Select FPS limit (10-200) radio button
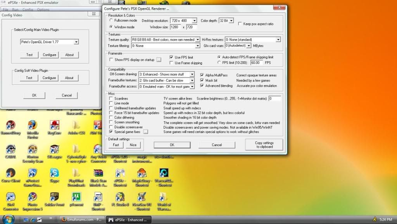 pos(219,62)
